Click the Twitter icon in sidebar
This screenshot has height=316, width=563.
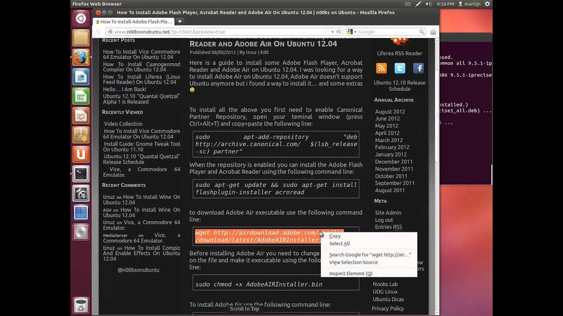(400, 68)
